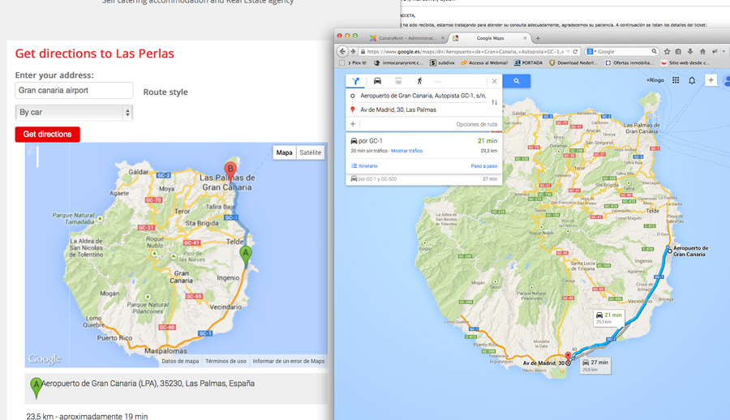The image size is (730, 420).
Task: Click the browser search magnifier icon
Action: 654,51
